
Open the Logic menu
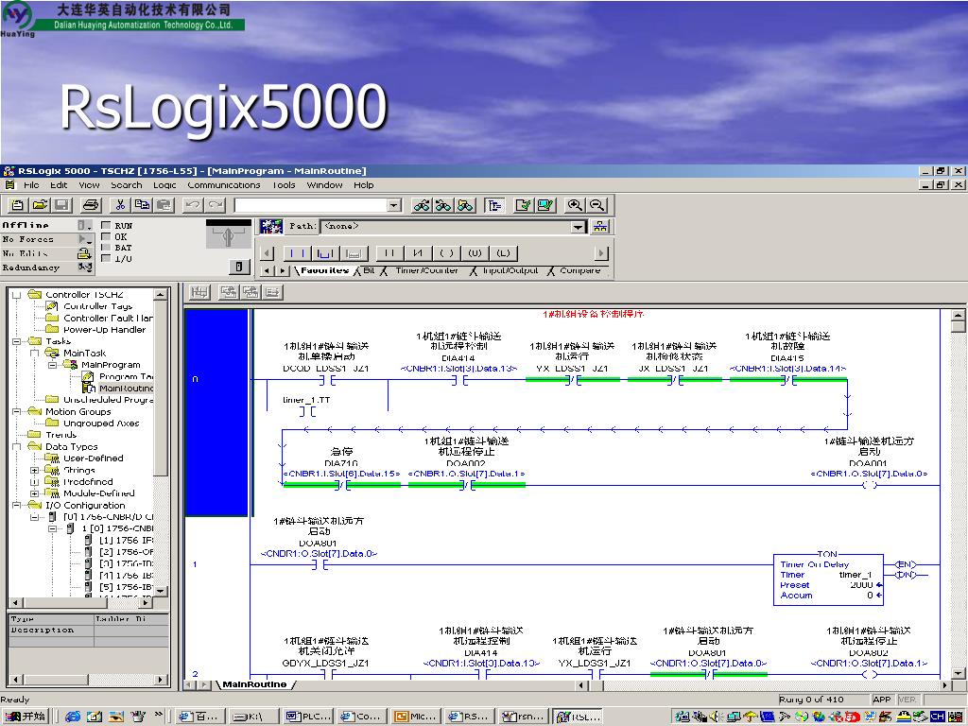(x=164, y=185)
